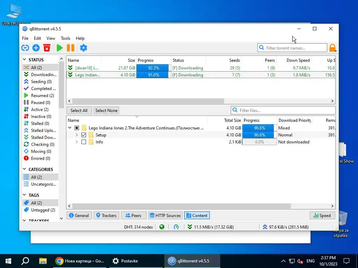358x268 pixels.
Task: Click the orange Pause icon in toolbar
Action: [71, 48]
